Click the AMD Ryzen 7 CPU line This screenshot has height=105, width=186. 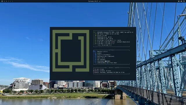[x=108, y=34]
